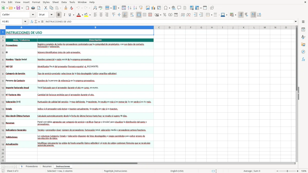Toggle Bold formatting
The image size is (308, 173).
click(59, 15)
